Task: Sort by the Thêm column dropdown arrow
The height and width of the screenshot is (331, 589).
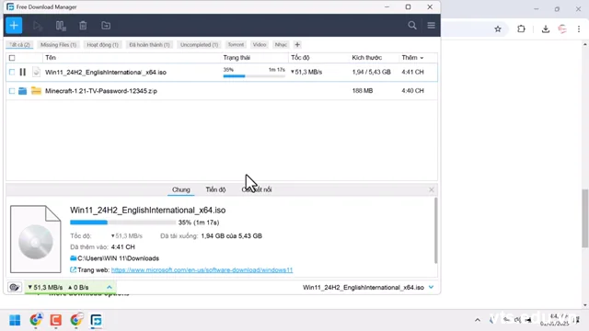Action: (x=422, y=58)
